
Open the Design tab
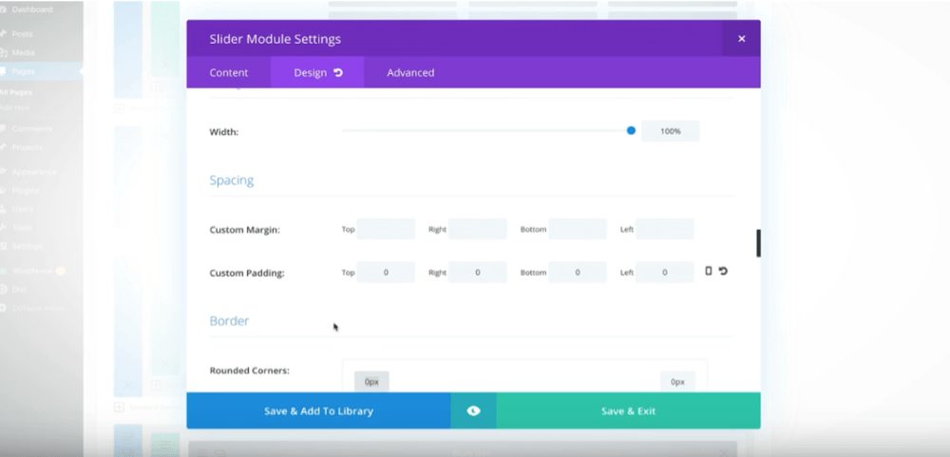[317, 73]
